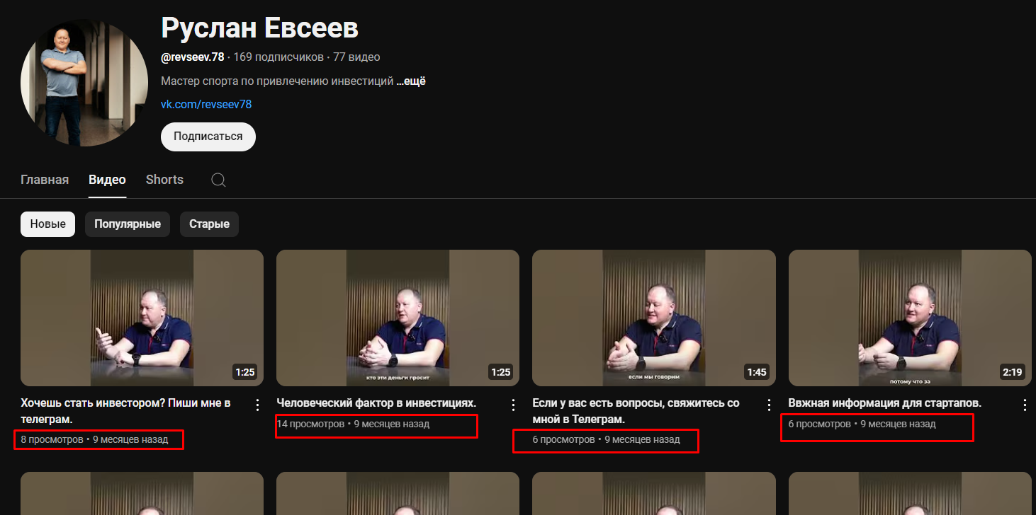Play the "Хочешь стать инвестором?" video thumbnail
The image size is (1036, 515).
pyautogui.click(x=142, y=318)
